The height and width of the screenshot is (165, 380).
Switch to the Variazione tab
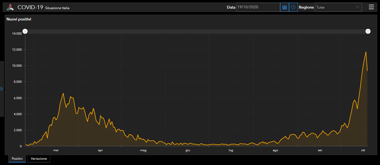(x=39, y=159)
